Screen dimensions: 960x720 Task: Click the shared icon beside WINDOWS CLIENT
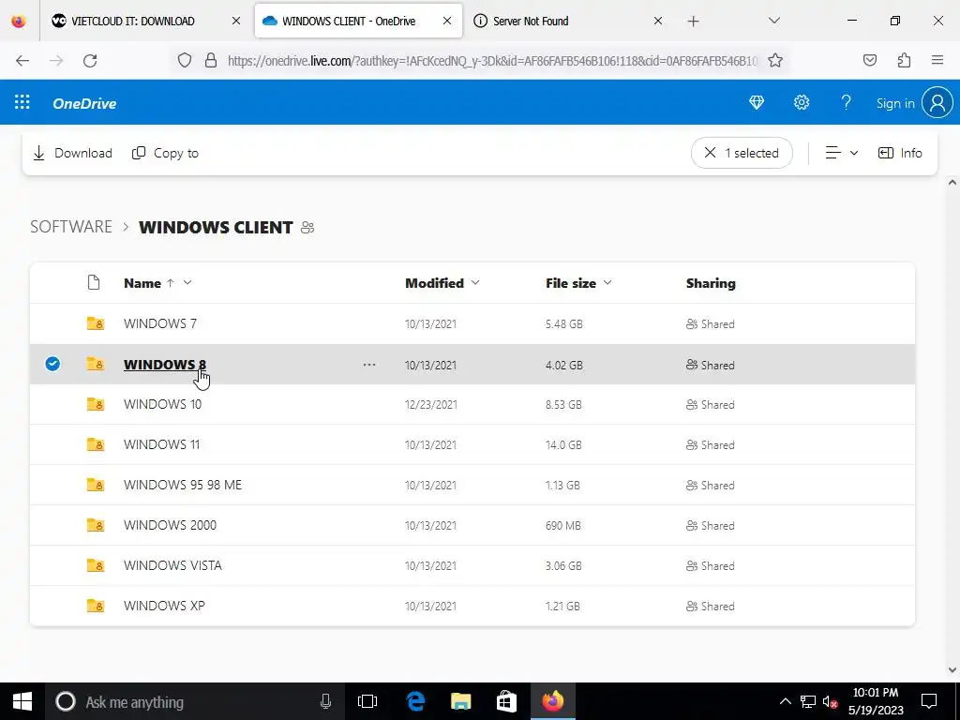307,228
